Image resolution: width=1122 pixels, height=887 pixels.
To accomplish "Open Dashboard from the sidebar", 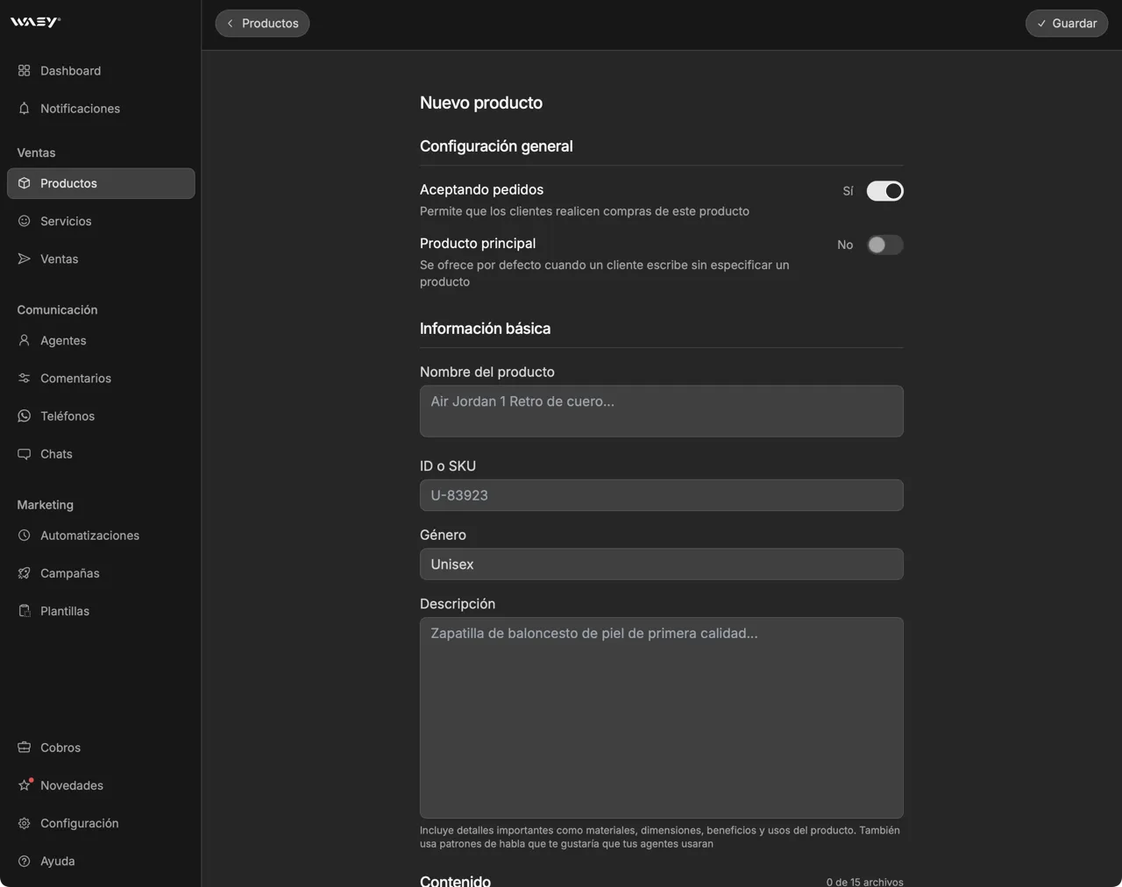I will coord(70,70).
